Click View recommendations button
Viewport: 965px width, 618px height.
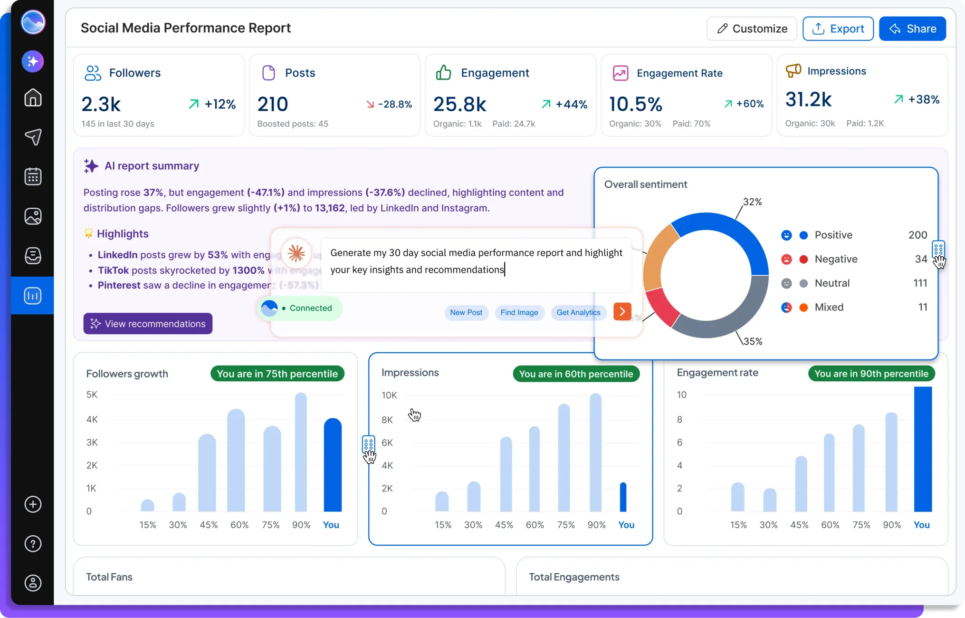tap(148, 323)
